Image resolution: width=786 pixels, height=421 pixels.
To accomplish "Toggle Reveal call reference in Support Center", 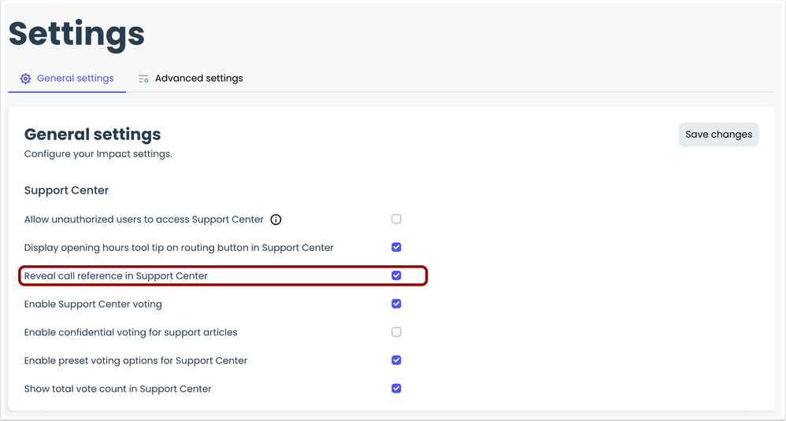I will pos(396,275).
